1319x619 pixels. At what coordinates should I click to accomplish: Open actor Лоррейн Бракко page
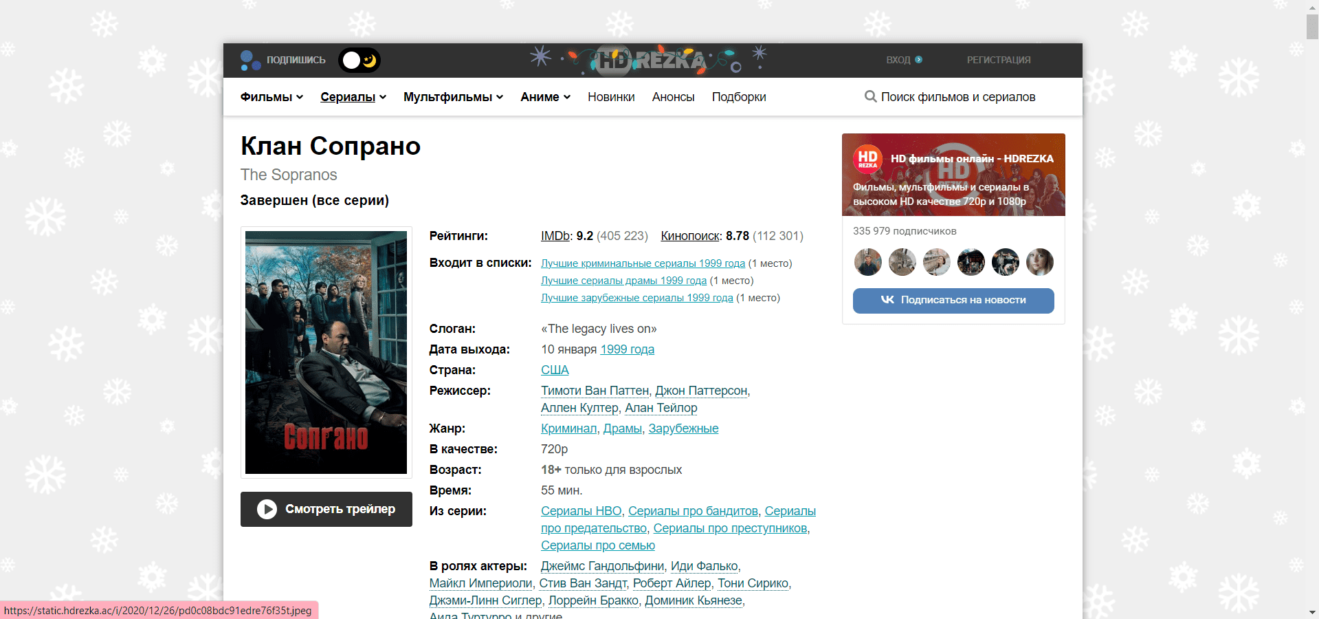594,600
